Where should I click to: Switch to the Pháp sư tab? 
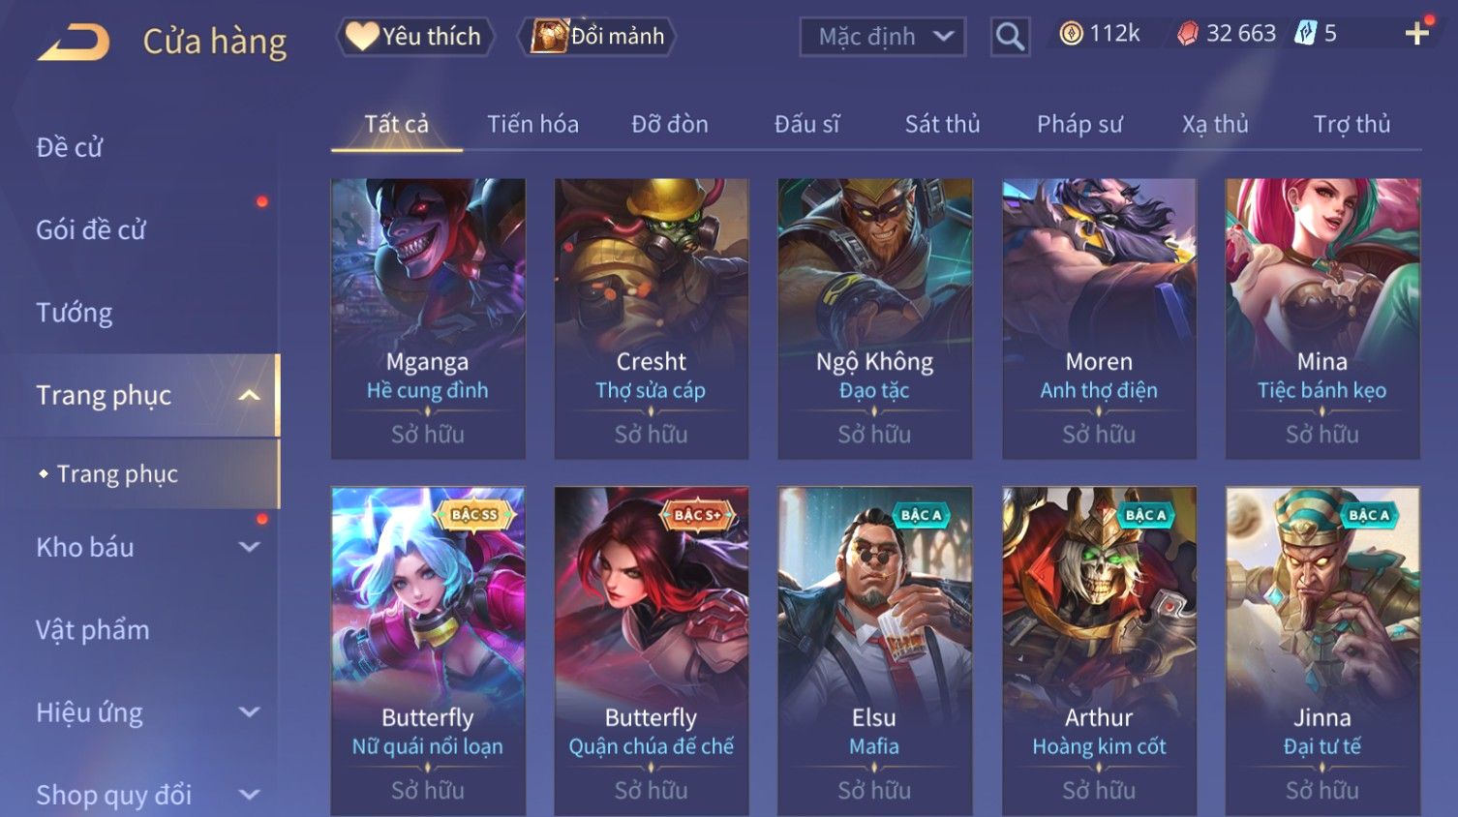pyautogui.click(x=1079, y=124)
